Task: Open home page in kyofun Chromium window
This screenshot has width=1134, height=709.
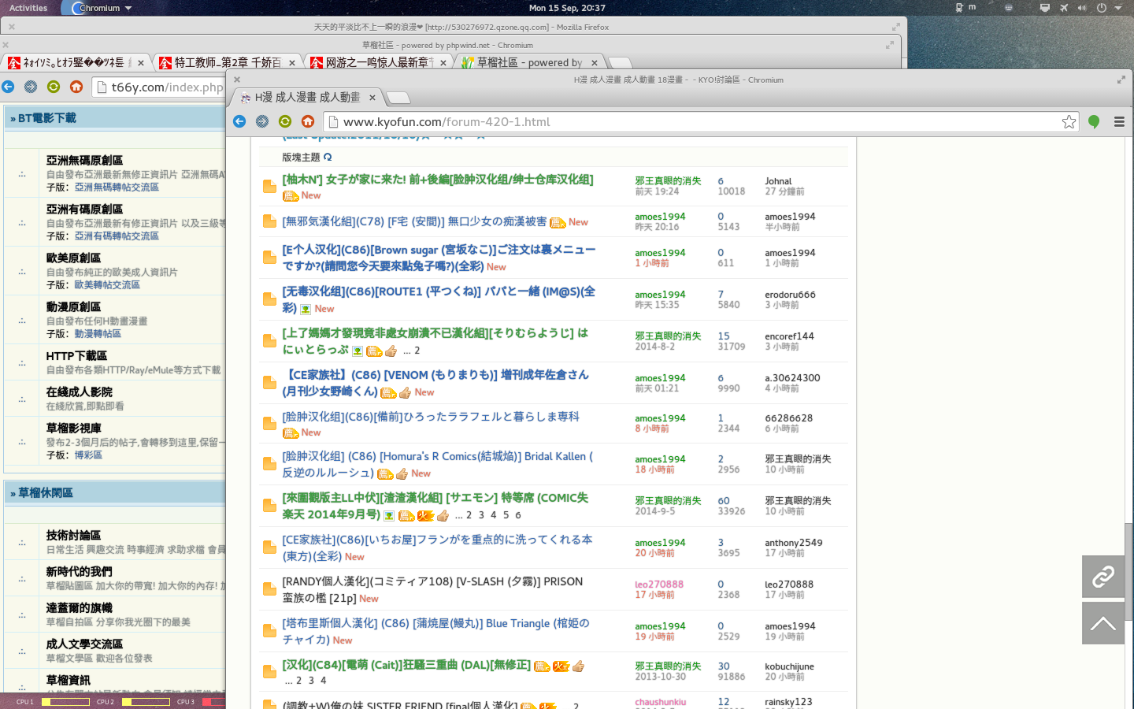Action: click(x=308, y=121)
